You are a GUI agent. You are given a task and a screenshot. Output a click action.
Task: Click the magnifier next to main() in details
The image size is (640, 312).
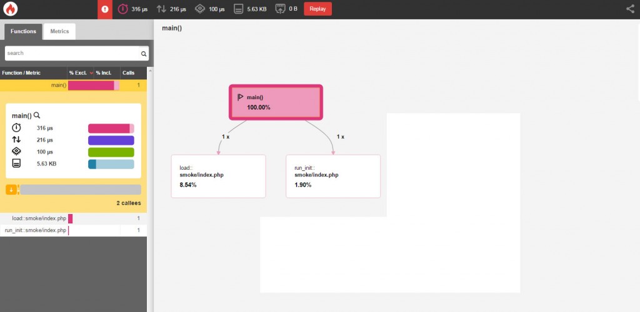pyautogui.click(x=37, y=115)
